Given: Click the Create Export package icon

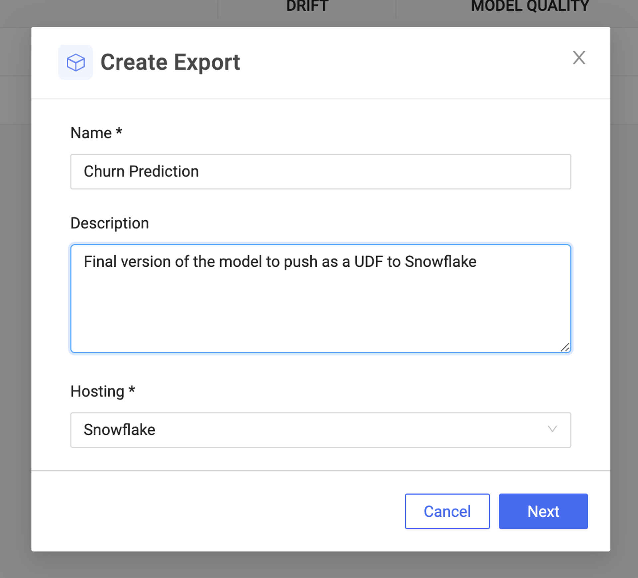Looking at the screenshot, I should 75,62.
